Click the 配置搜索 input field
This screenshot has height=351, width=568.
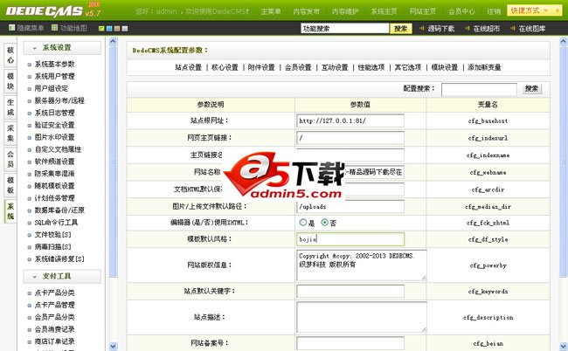pos(479,89)
